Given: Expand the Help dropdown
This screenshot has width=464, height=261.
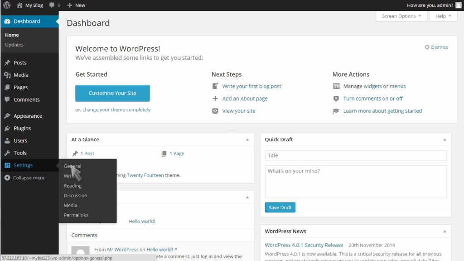Looking at the screenshot, I should coord(443,16).
